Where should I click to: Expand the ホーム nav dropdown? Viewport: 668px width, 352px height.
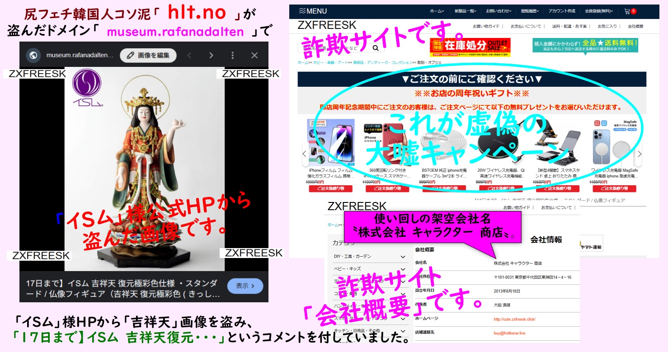(437, 11)
